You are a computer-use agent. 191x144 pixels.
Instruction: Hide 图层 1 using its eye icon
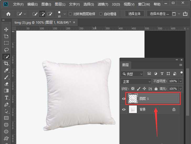click(x=124, y=99)
